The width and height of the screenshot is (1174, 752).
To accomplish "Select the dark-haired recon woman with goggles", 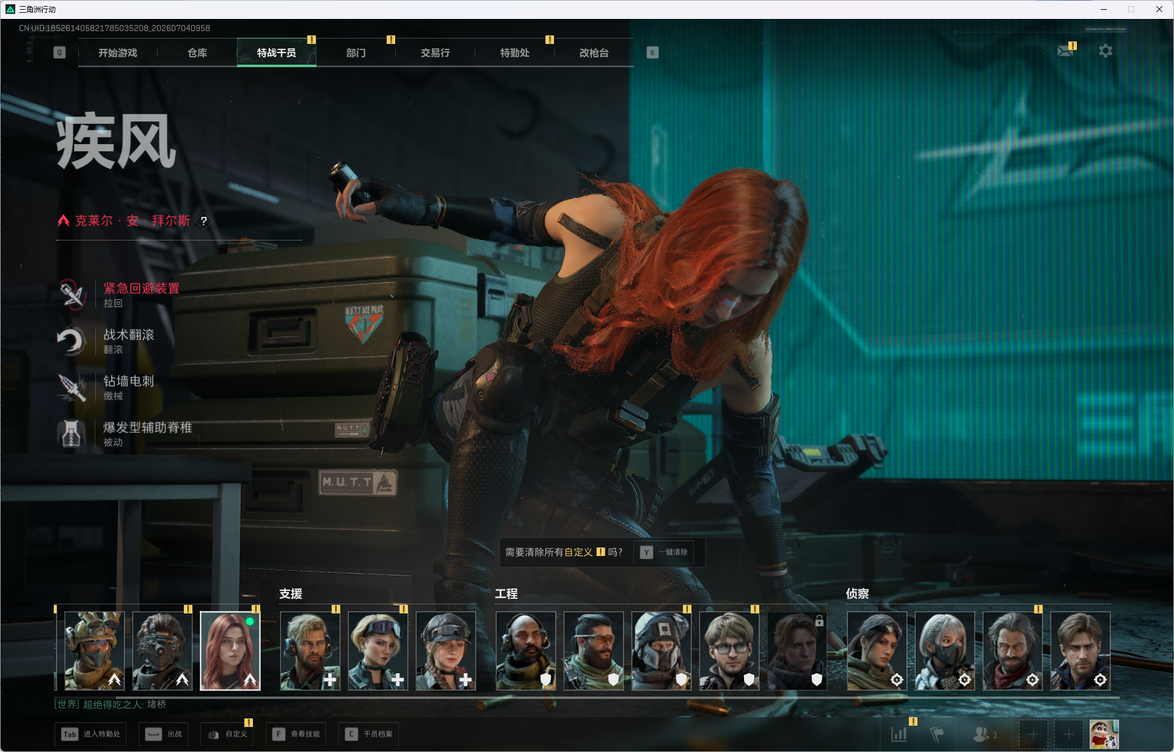I will [x=877, y=651].
